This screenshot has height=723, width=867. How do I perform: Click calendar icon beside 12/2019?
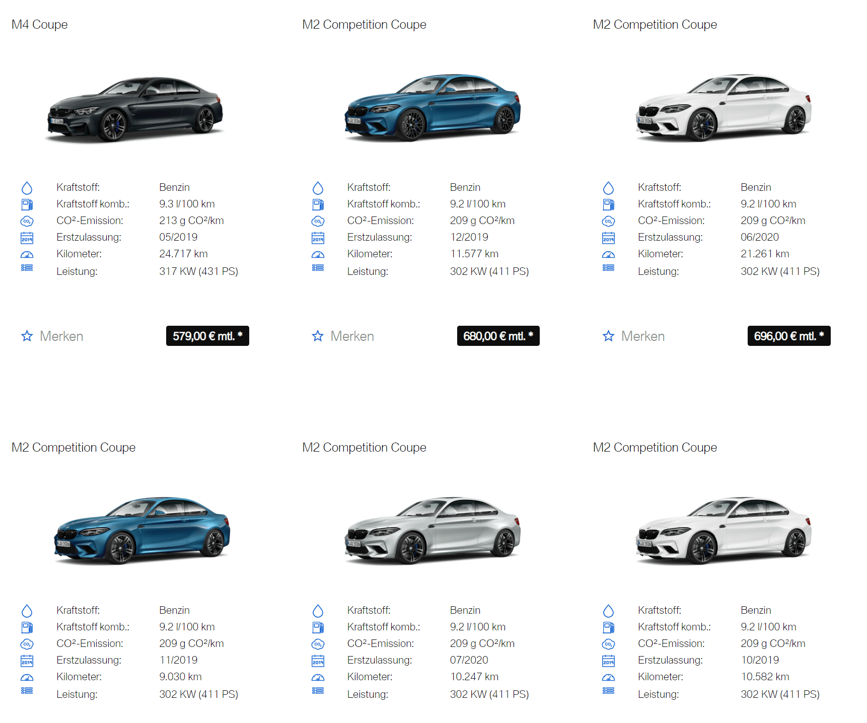(x=318, y=238)
